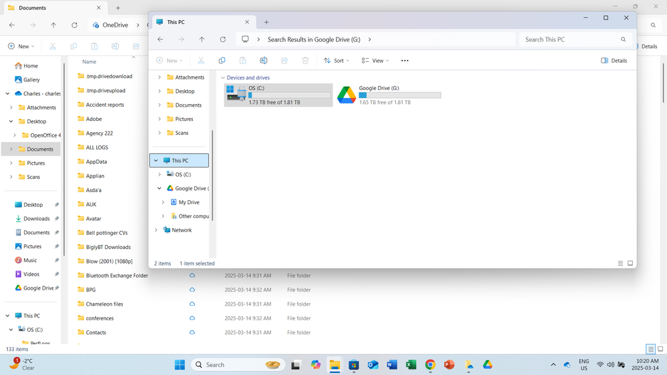This screenshot has width=667, height=375.
Task: Click Cut icon in This PC toolbar
Action: pos(201,60)
